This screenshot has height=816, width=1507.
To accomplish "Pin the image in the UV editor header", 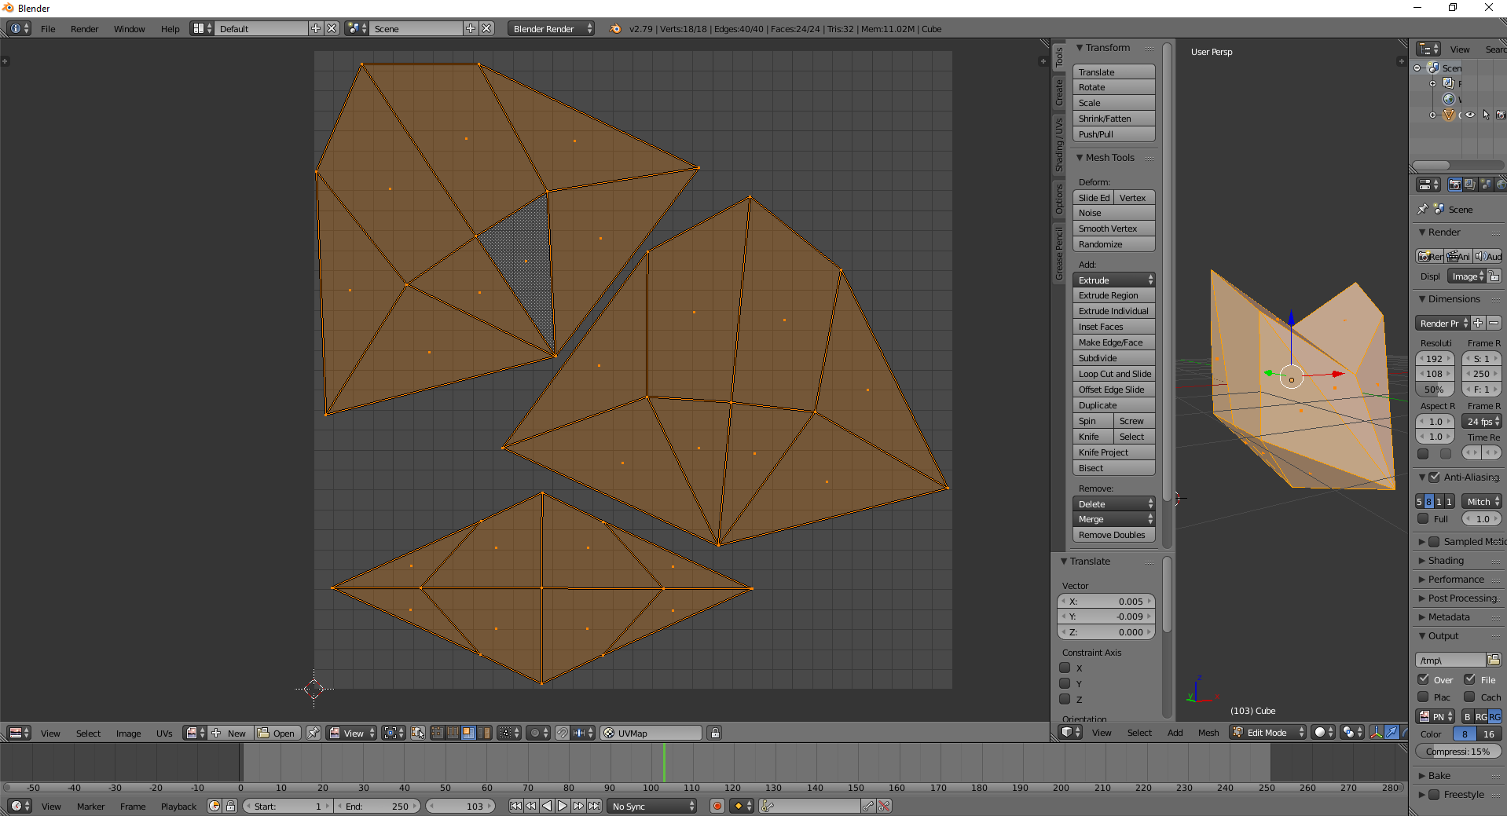I will click(313, 733).
